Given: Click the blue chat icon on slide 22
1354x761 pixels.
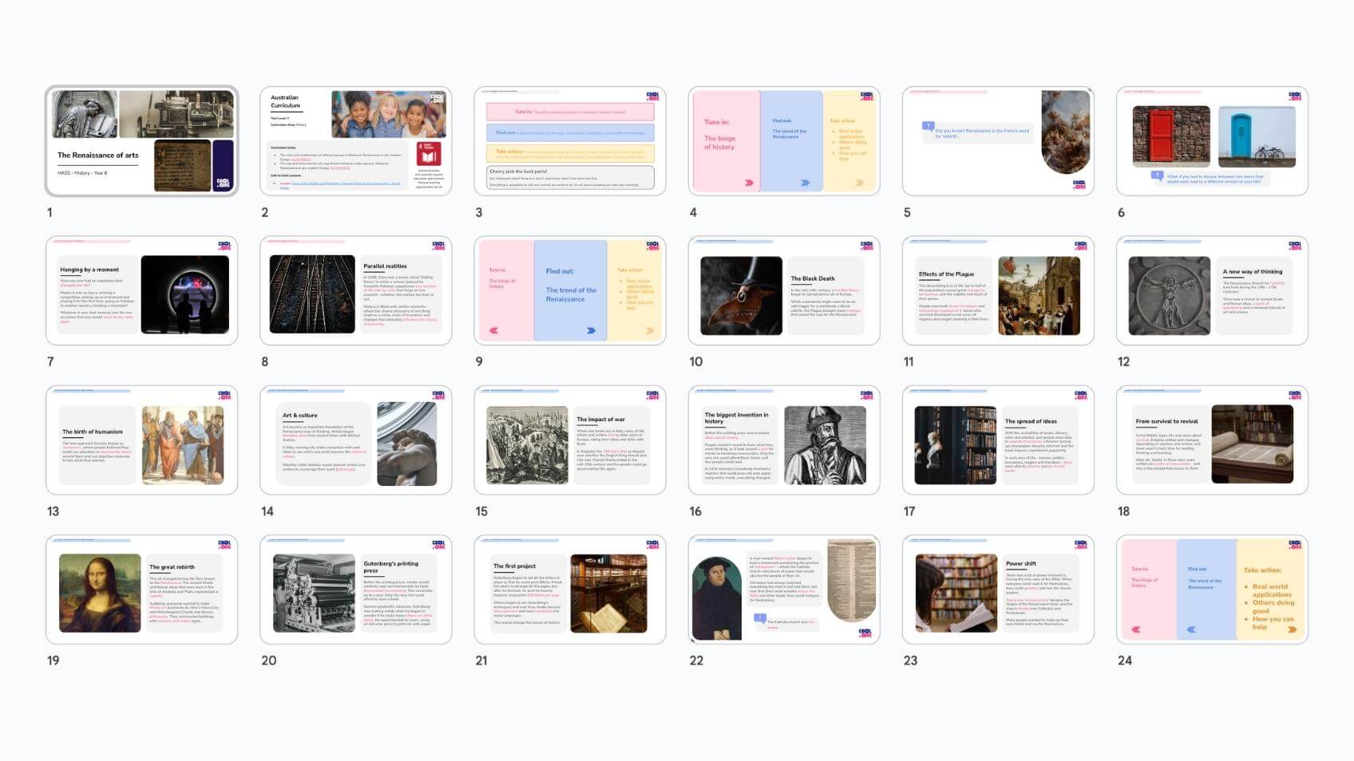Looking at the screenshot, I should tap(760, 619).
